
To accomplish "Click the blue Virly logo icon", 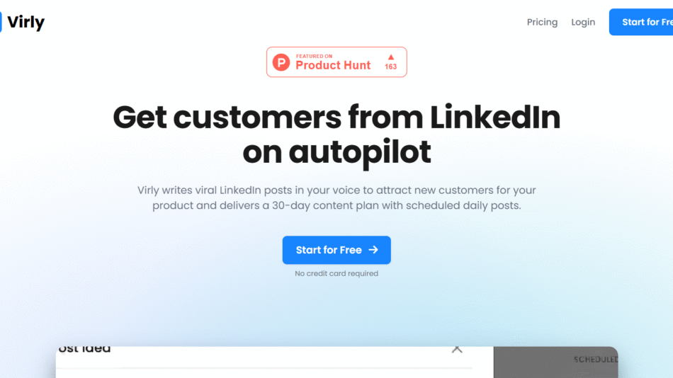I will click(x=1, y=22).
